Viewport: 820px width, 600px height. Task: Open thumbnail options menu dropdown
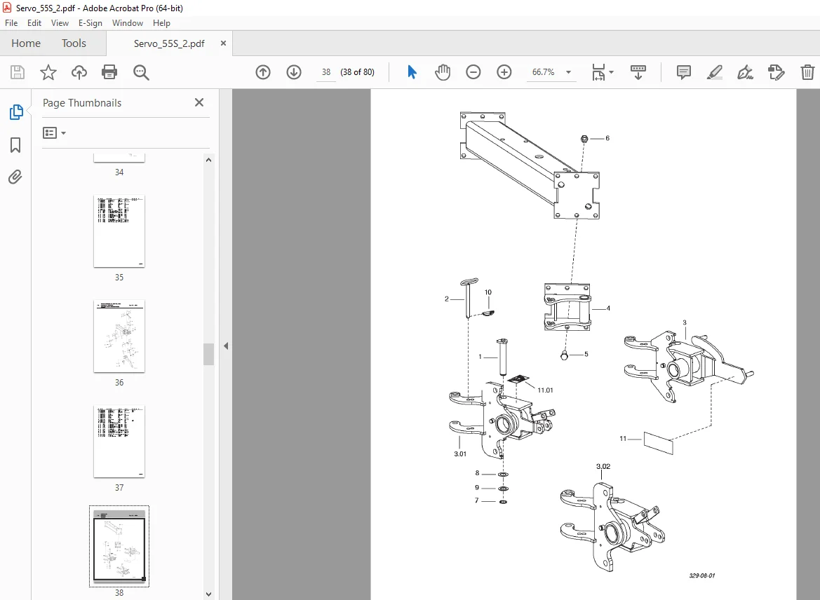[55, 132]
